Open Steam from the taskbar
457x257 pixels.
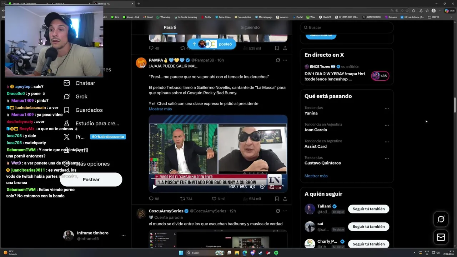(x=260, y=253)
